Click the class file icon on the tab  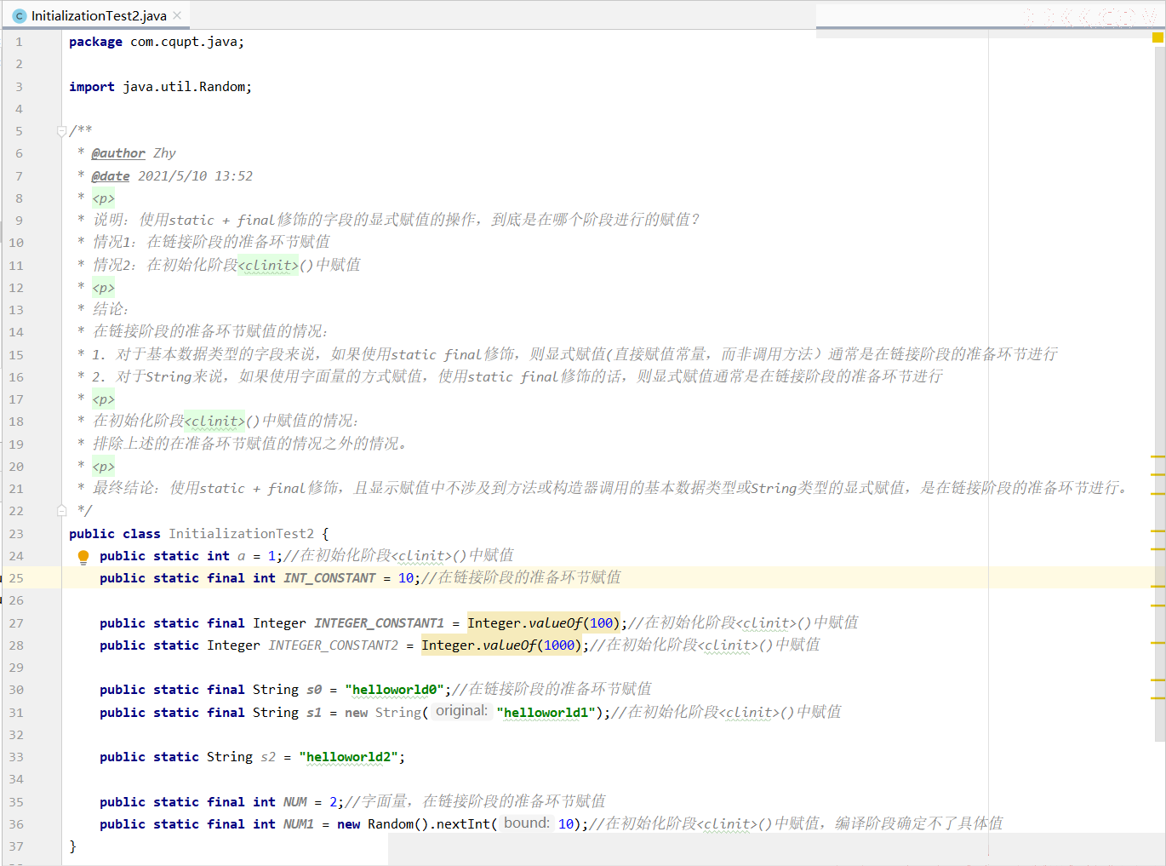(x=20, y=16)
